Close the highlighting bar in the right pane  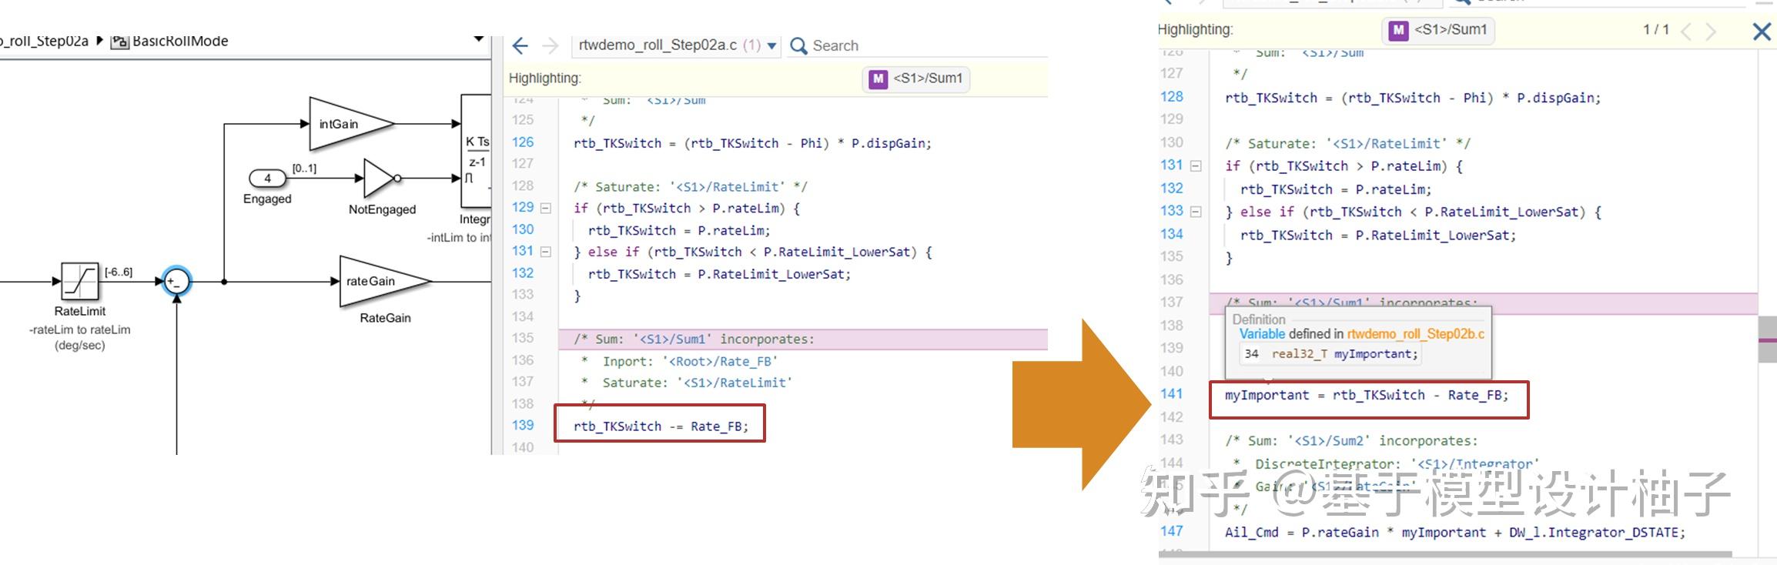tap(1762, 31)
